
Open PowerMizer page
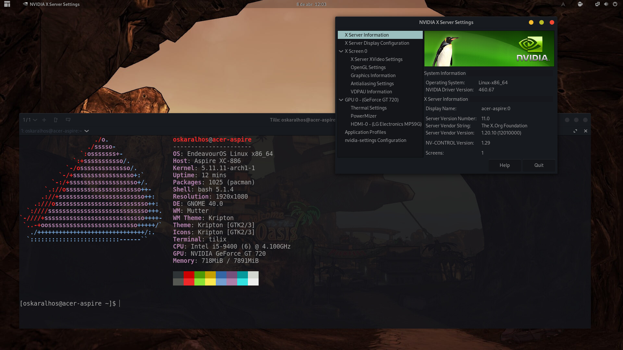click(363, 116)
